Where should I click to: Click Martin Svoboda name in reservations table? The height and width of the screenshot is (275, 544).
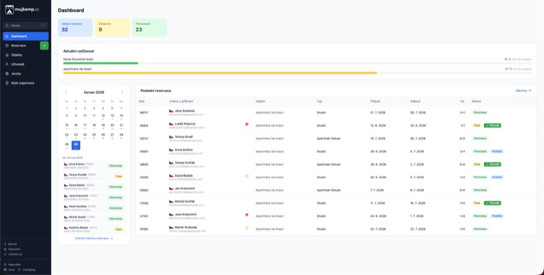pyautogui.click(x=186, y=228)
